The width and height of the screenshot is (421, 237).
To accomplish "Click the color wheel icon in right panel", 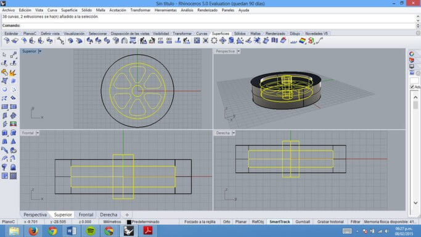I will coord(412,54).
